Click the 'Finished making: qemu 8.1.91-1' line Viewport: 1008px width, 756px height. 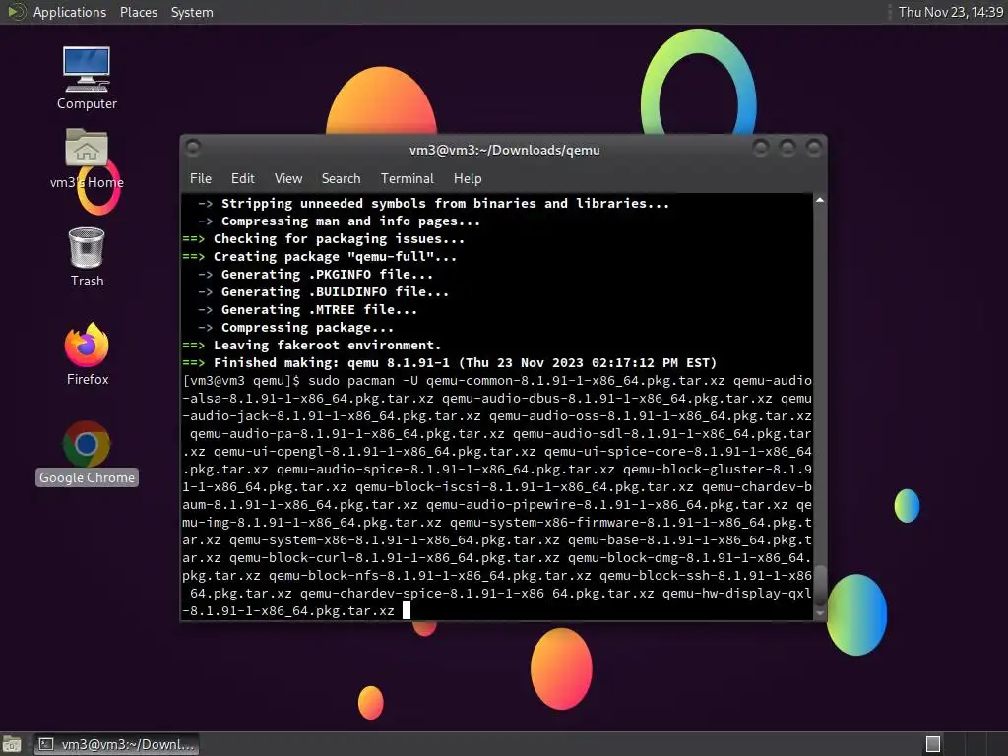click(449, 362)
